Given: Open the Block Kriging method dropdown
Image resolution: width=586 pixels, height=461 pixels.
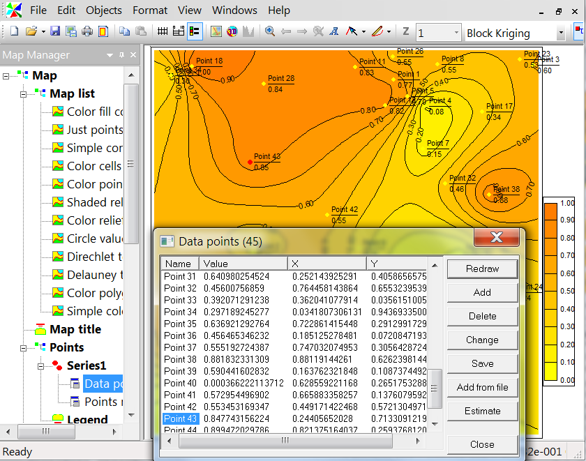Looking at the screenshot, I should [x=560, y=33].
